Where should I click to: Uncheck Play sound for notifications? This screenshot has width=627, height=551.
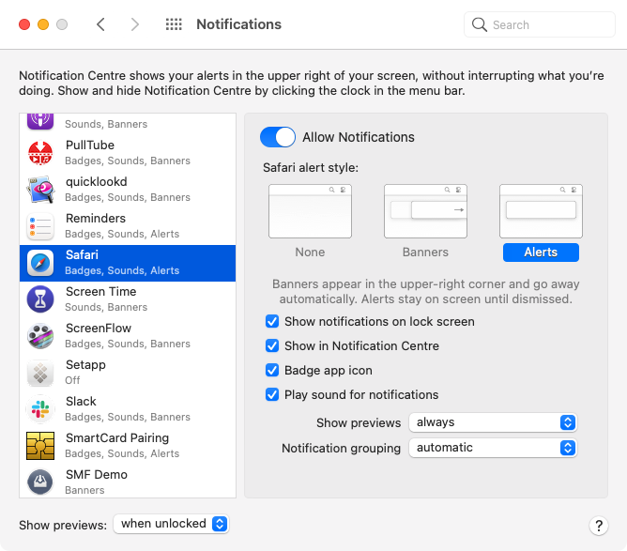[272, 394]
